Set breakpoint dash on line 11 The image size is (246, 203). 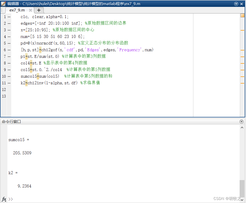coord(9,83)
